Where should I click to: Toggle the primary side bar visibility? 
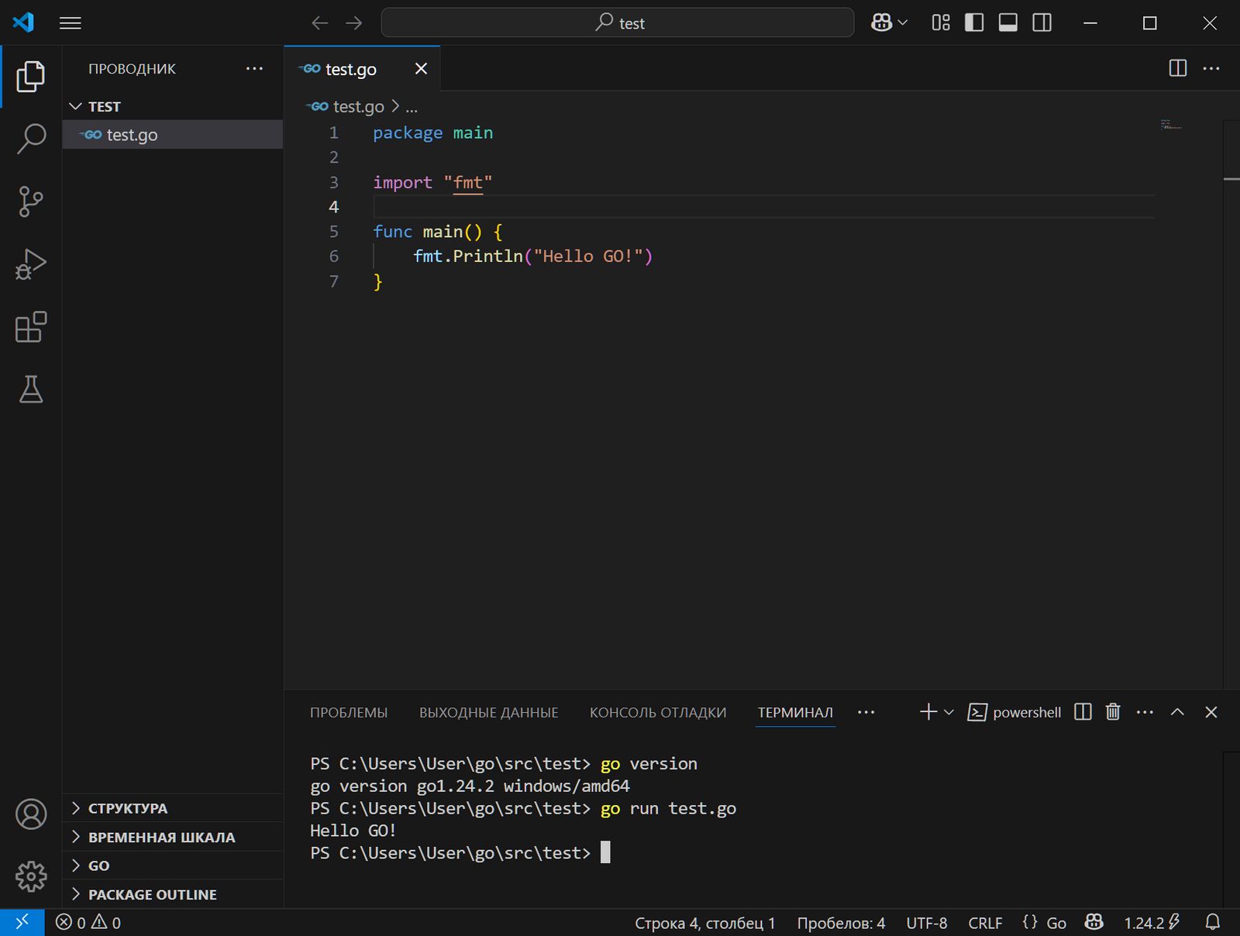click(974, 23)
